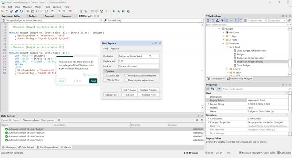Open the Languages dropdown
The width and height of the screenshot is (292, 158).
[277, 20]
